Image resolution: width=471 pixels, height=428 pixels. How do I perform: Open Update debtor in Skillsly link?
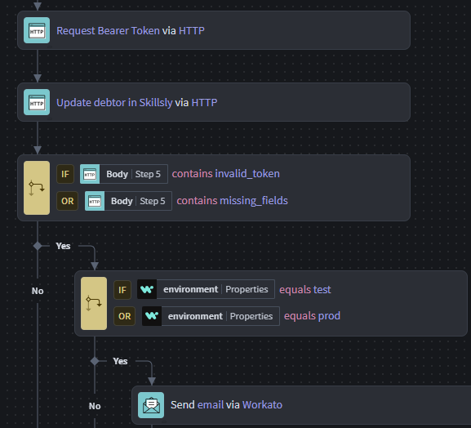114,102
